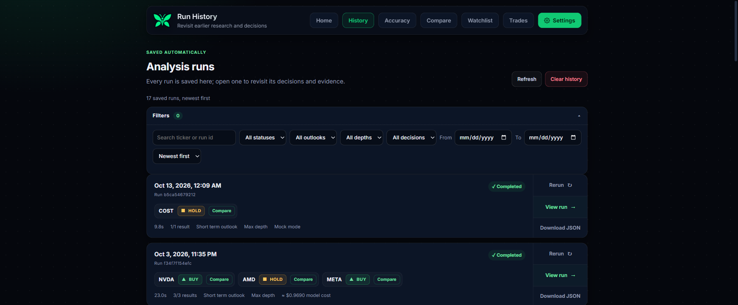Select the History tab

pos(358,20)
